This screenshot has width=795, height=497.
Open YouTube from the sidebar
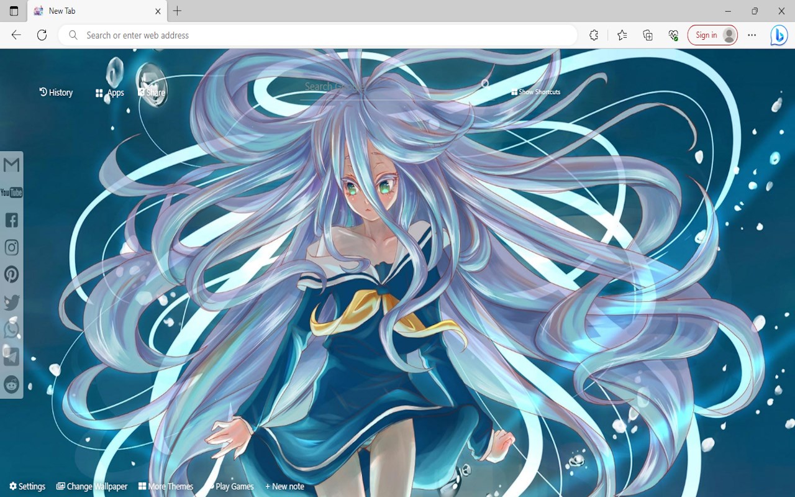click(11, 193)
